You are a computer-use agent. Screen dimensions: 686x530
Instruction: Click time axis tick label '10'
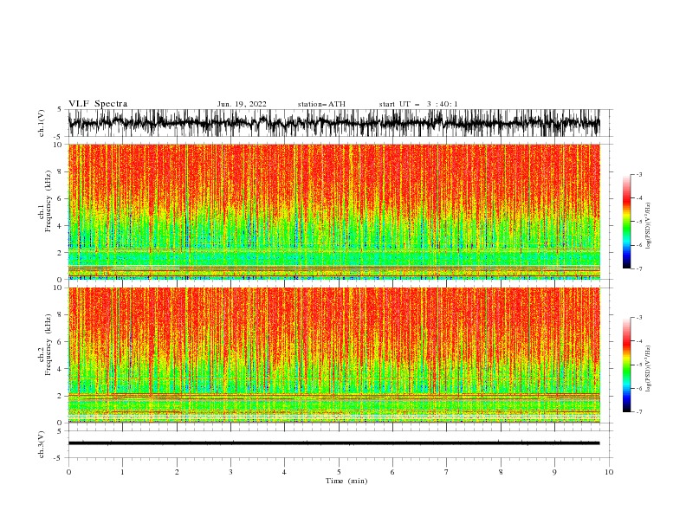pyautogui.click(x=609, y=472)
